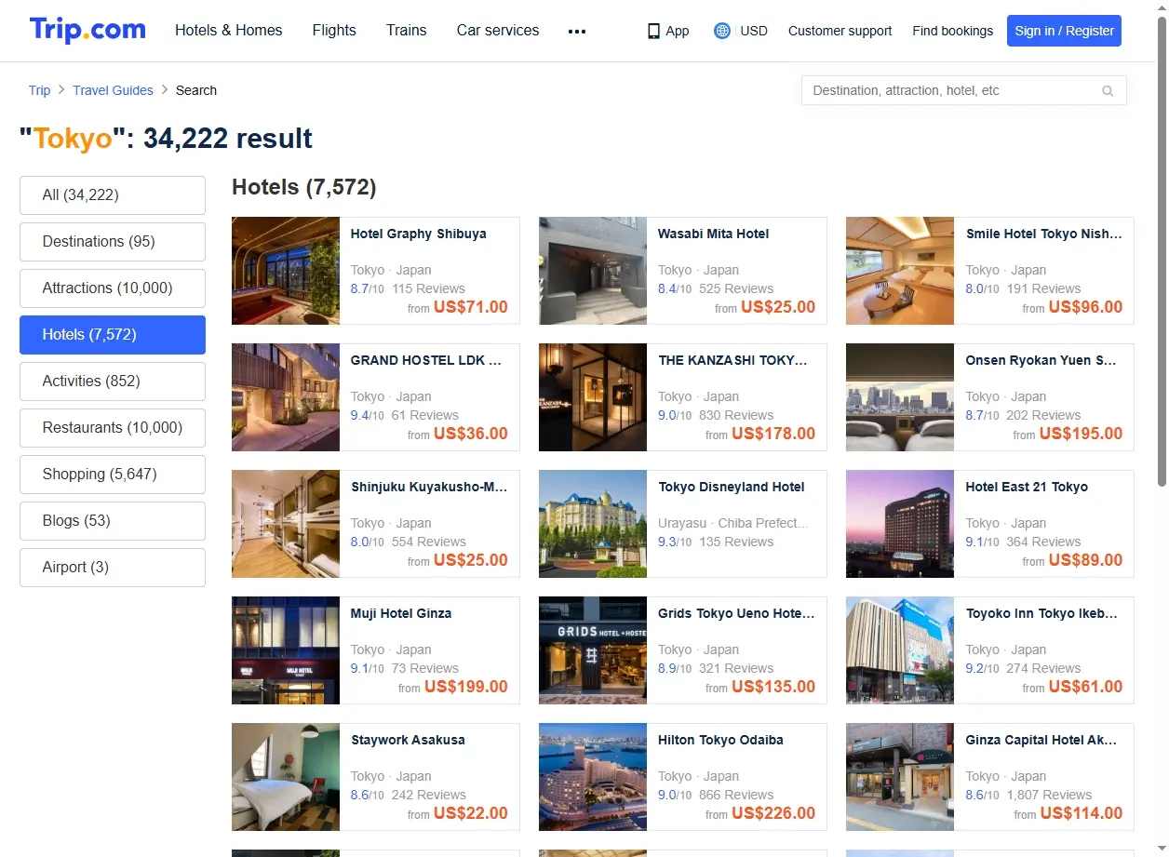Screen dimensions: 1169x857
Task: Open Hilton Tokyo Odaiba thumbnail
Action: (x=593, y=777)
